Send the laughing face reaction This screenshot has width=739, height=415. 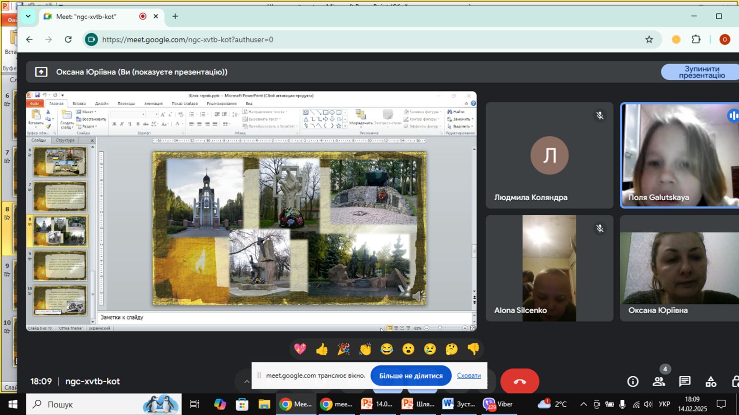tap(387, 349)
